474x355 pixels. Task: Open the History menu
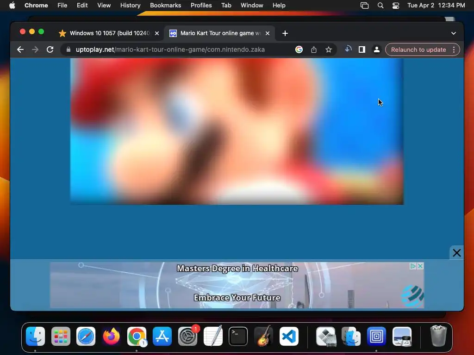click(130, 5)
